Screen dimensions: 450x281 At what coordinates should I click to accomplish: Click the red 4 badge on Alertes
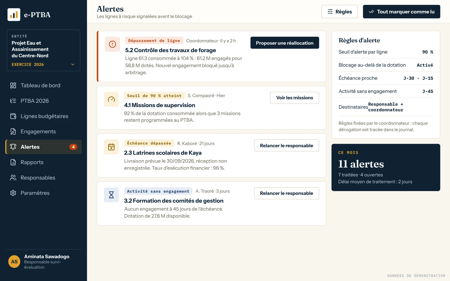coord(73,147)
